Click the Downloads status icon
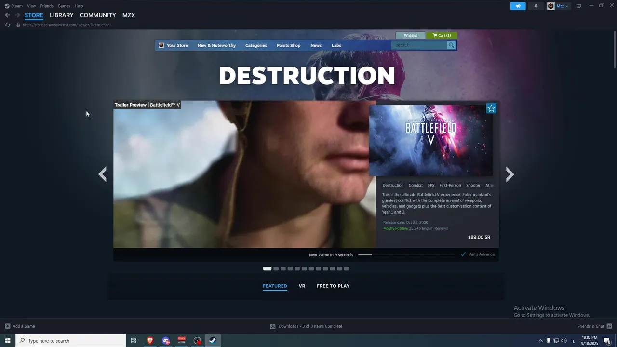617x347 pixels. 273,326
